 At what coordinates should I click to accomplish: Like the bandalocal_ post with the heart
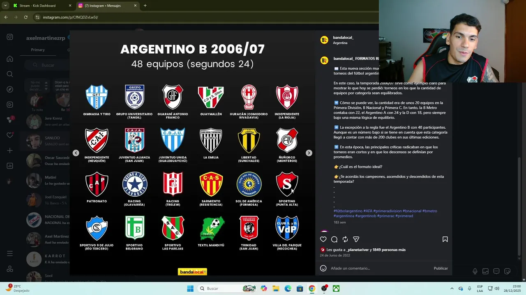(x=323, y=239)
